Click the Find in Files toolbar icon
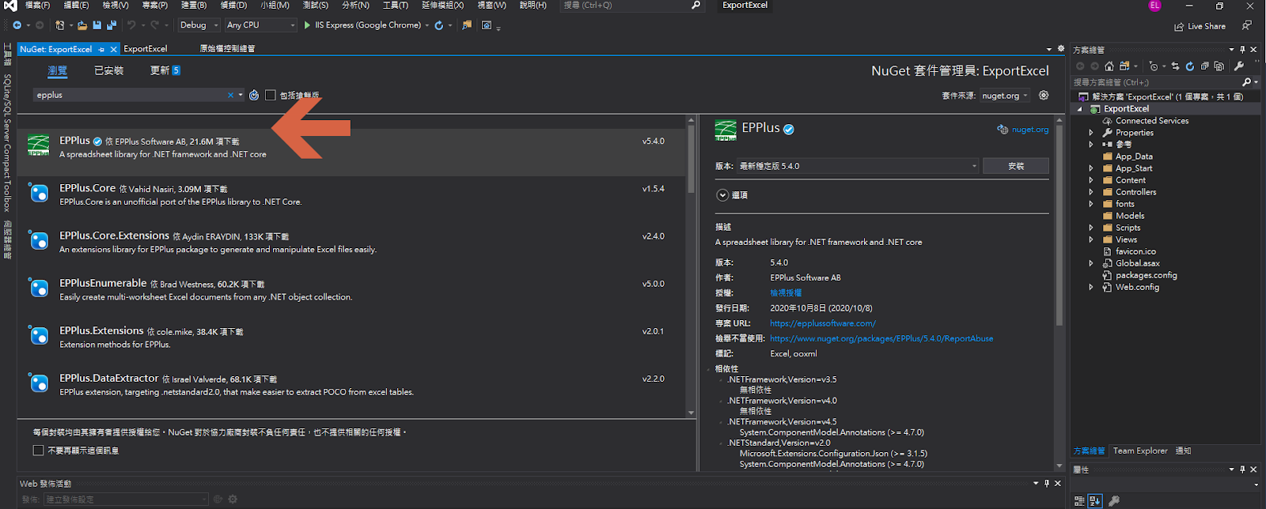 tap(467, 25)
